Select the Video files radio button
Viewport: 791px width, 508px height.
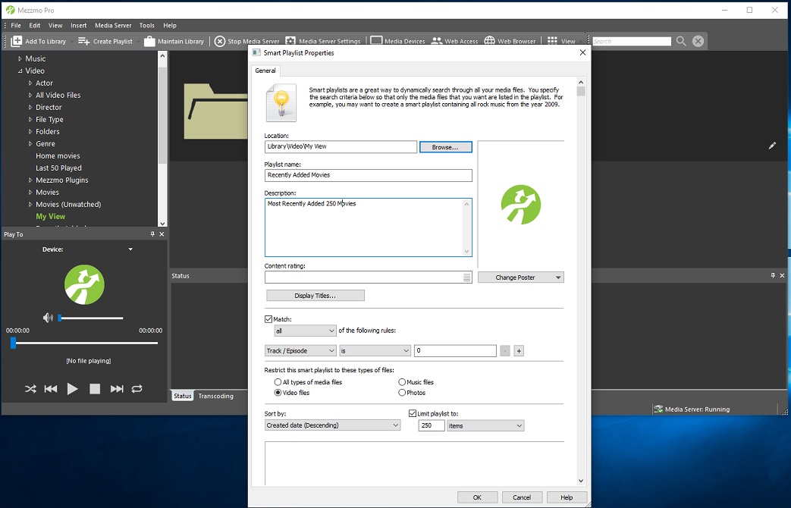pyautogui.click(x=278, y=393)
